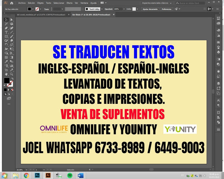
Task: Expand stroke color dropdown arrow
Action: [41, 9]
